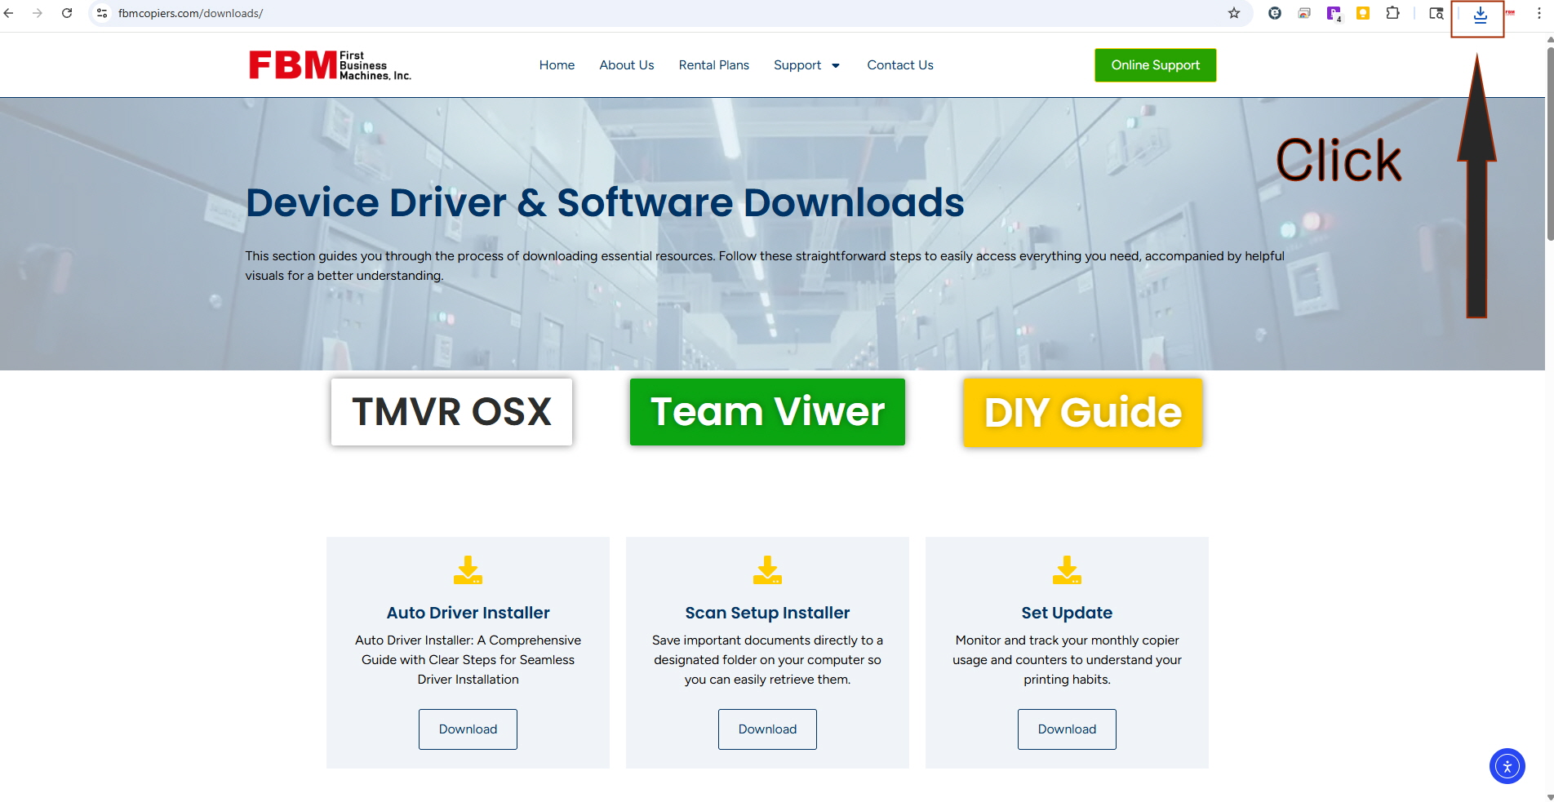Bookmark this page with the star icon
The image size is (1554, 802).
(1234, 13)
